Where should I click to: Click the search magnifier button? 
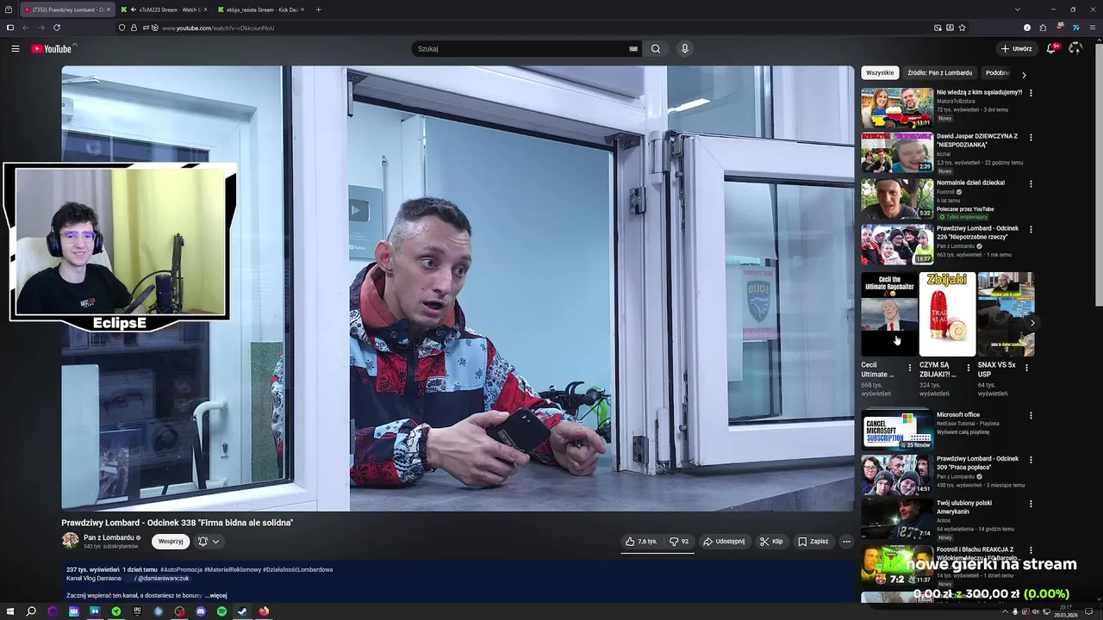(x=656, y=49)
